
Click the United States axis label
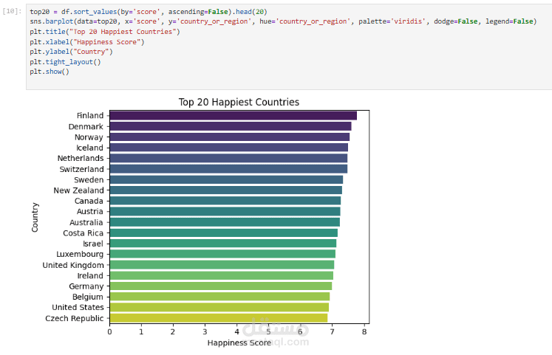[78, 307]
